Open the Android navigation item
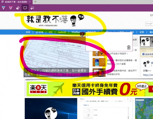153x119 pixels. tap(62, 32)
